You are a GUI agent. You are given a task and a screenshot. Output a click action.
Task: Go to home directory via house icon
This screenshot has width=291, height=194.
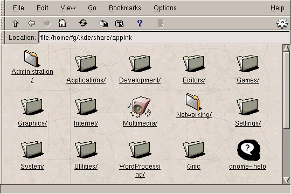tap(63, 23)
